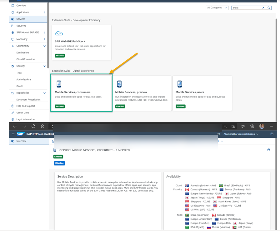Click inside the 'mobi' search field
280x231 pixels.
pos(247,8)
